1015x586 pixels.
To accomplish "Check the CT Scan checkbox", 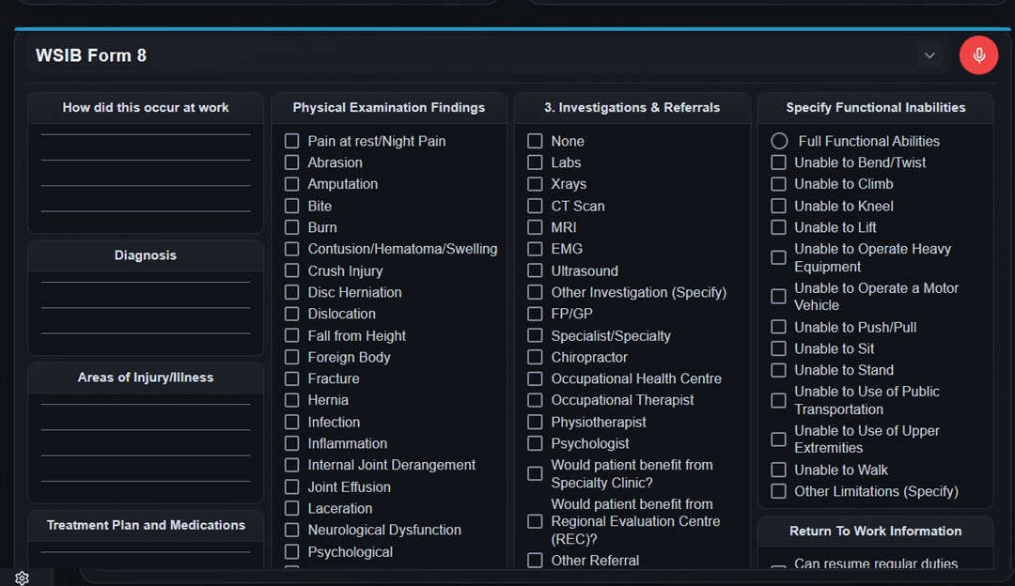I will pyautogui.click(x=535, y=206).
